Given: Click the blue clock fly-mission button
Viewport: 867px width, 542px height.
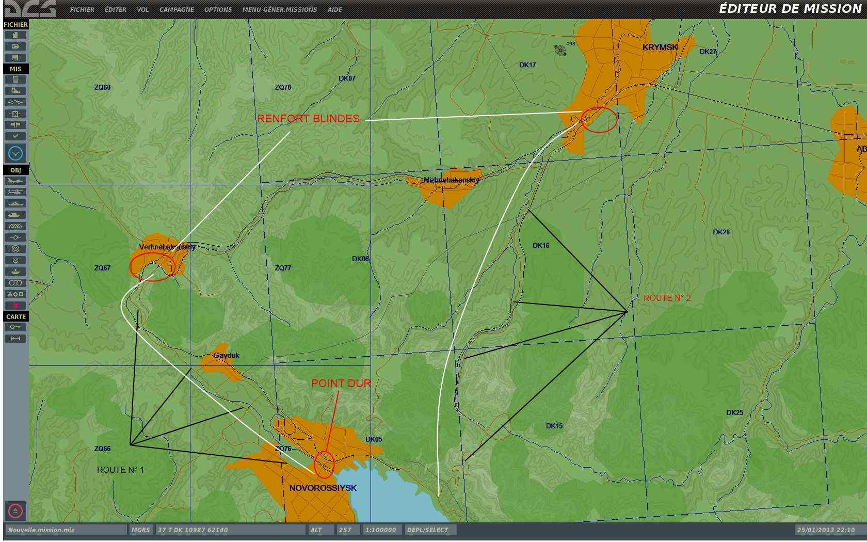Looking at the screenshot, I should click(15, 153).
